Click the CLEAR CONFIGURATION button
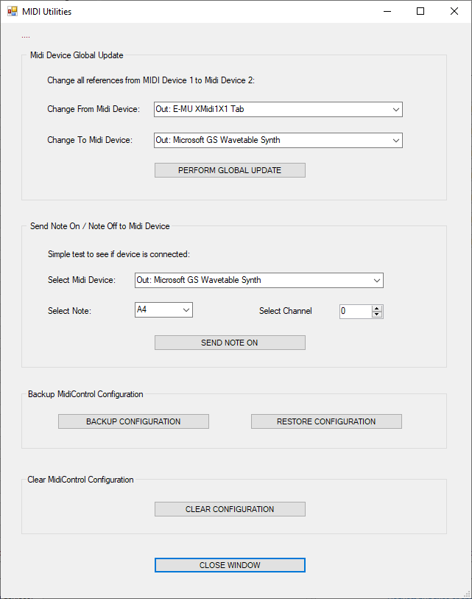Screen dimensions: 472x599 pyautogui.click(x=230, y=509)
